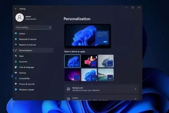Open Time & language settings
The image size is (169, 113).
coord(34,67)
